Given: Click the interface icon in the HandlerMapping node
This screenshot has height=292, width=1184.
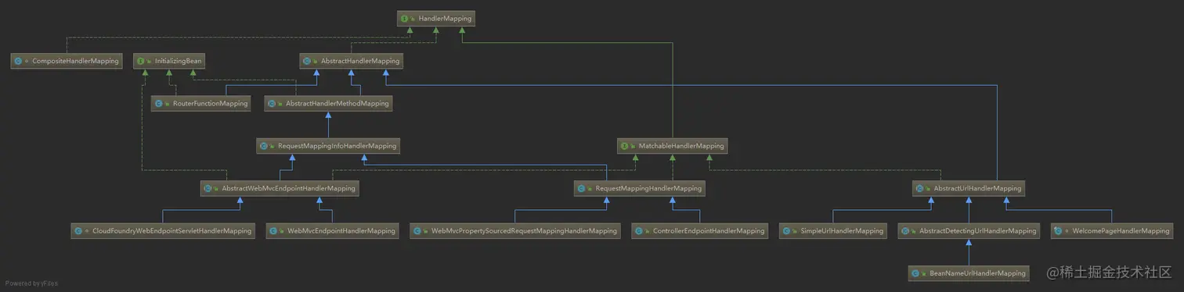Looking at the screenshot, I should point(404,18).
